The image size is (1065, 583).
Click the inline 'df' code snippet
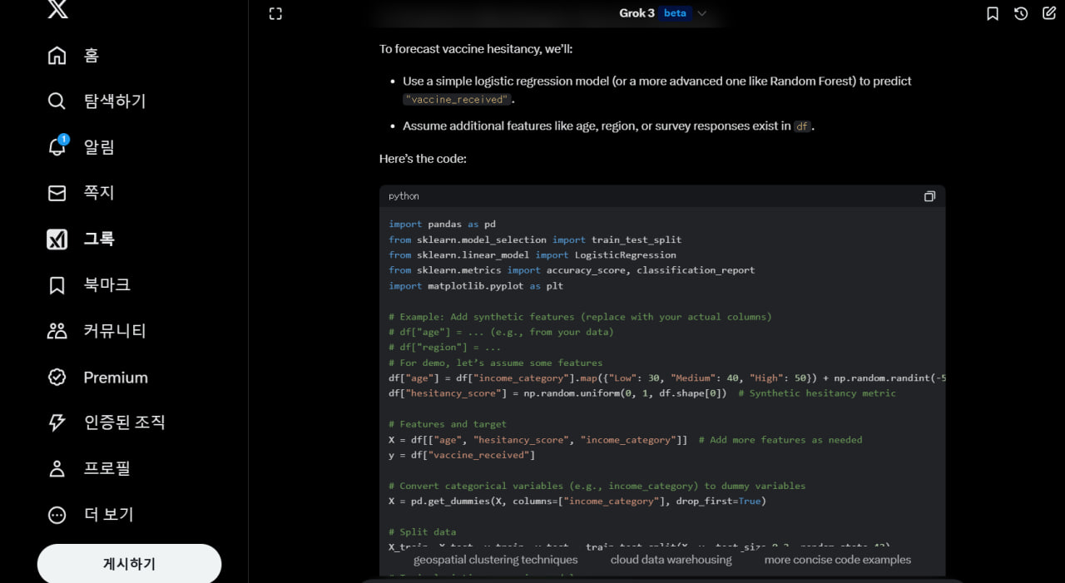click(802, 126)
